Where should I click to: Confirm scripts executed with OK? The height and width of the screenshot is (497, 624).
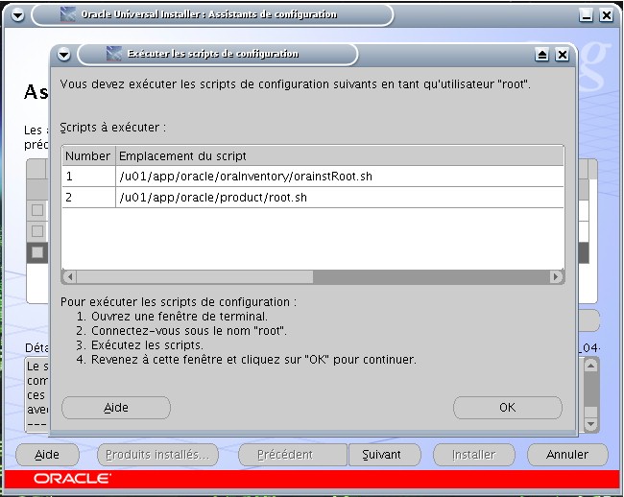pyautogui.click(x=508, y=408)
